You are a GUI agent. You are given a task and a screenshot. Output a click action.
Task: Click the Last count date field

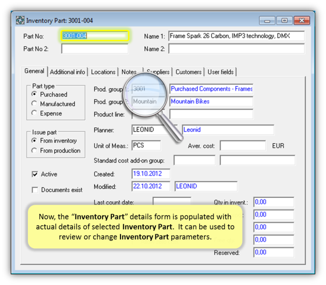click(172, 202)
